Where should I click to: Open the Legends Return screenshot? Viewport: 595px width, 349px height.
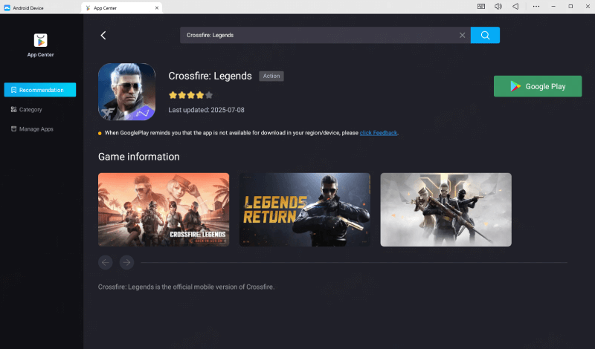tap(305, 209)
